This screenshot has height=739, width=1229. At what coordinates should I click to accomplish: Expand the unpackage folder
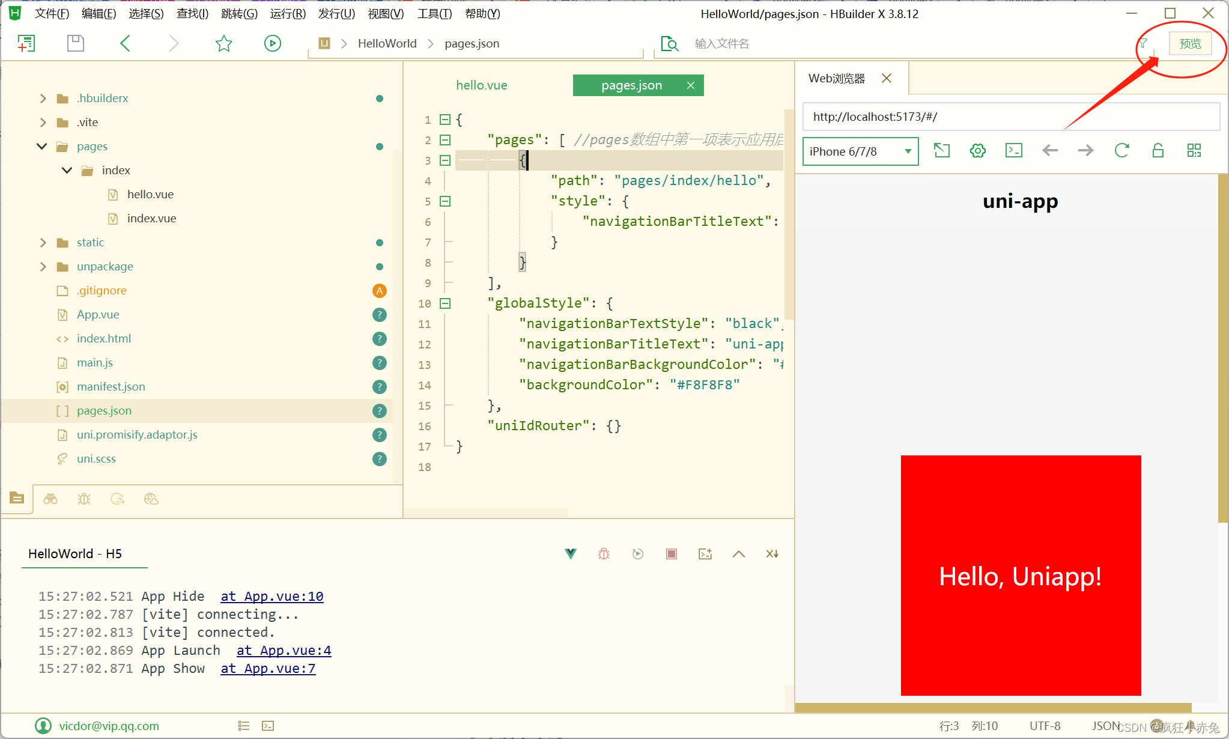click(x=43, y=266)
